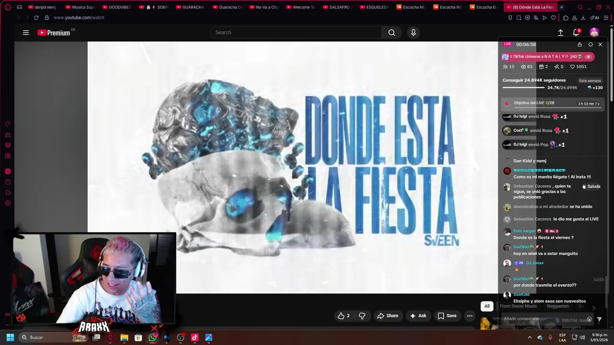Viewport: 614px width, 345px height.
Task: Open the YouTube create/upload icon
Action: 560,33
